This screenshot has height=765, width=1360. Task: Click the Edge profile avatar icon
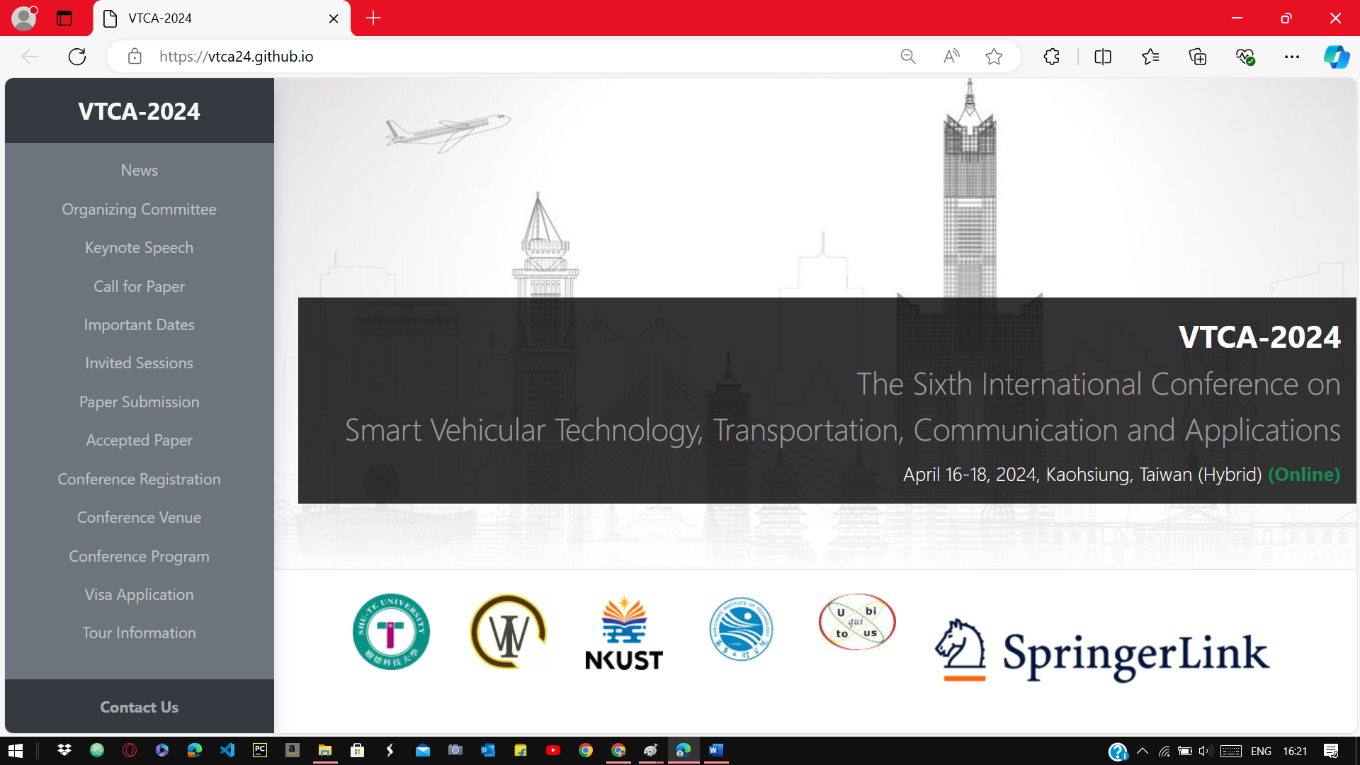pos(24,18)
